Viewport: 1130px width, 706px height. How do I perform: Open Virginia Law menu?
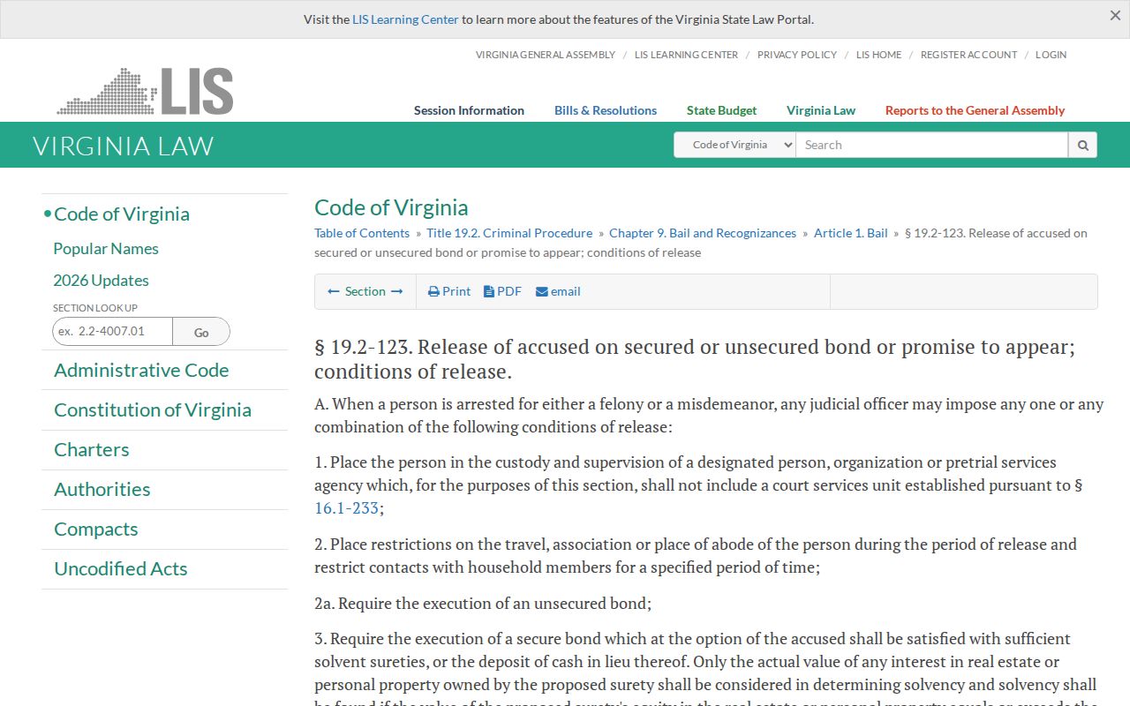[x=821, y=110]
